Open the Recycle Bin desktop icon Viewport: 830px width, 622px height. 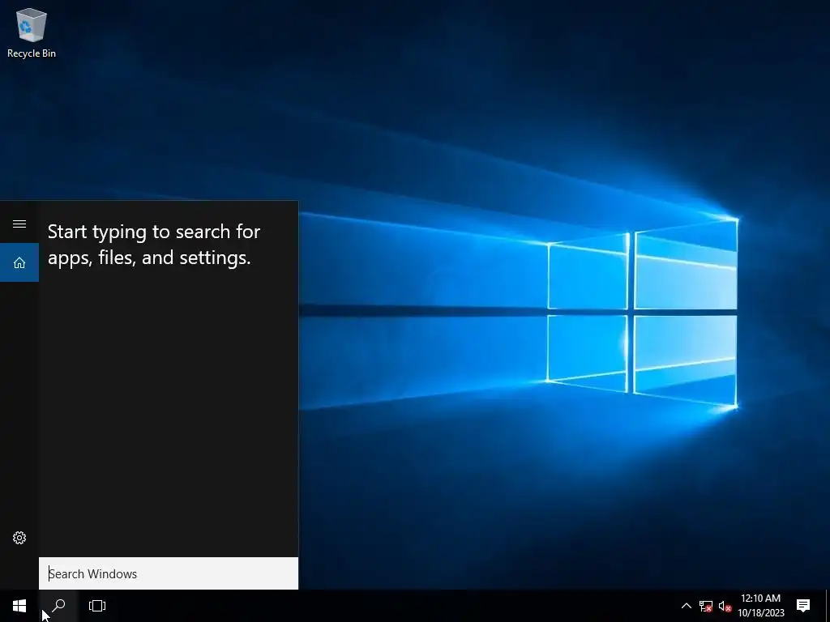tap(32, 32)
